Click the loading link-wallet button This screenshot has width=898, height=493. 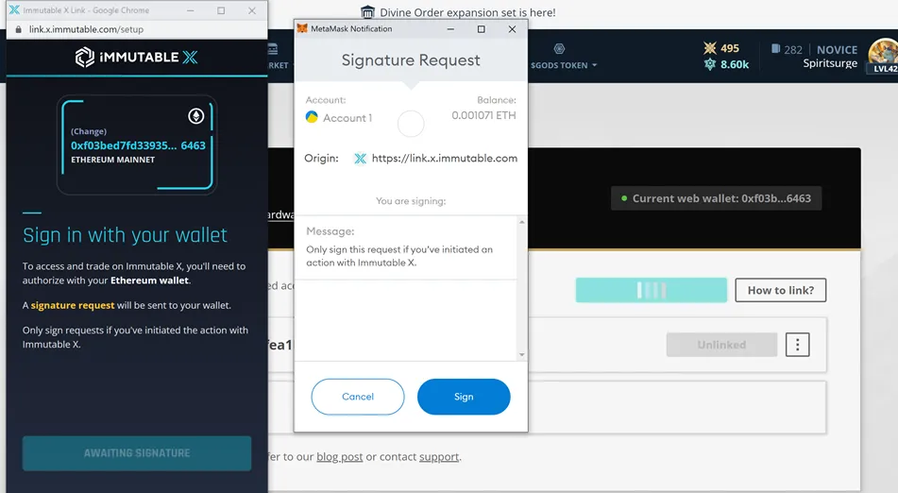[652, 290]
